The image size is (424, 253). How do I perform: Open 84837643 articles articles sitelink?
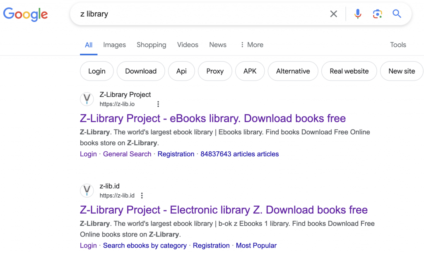(240, 154)
